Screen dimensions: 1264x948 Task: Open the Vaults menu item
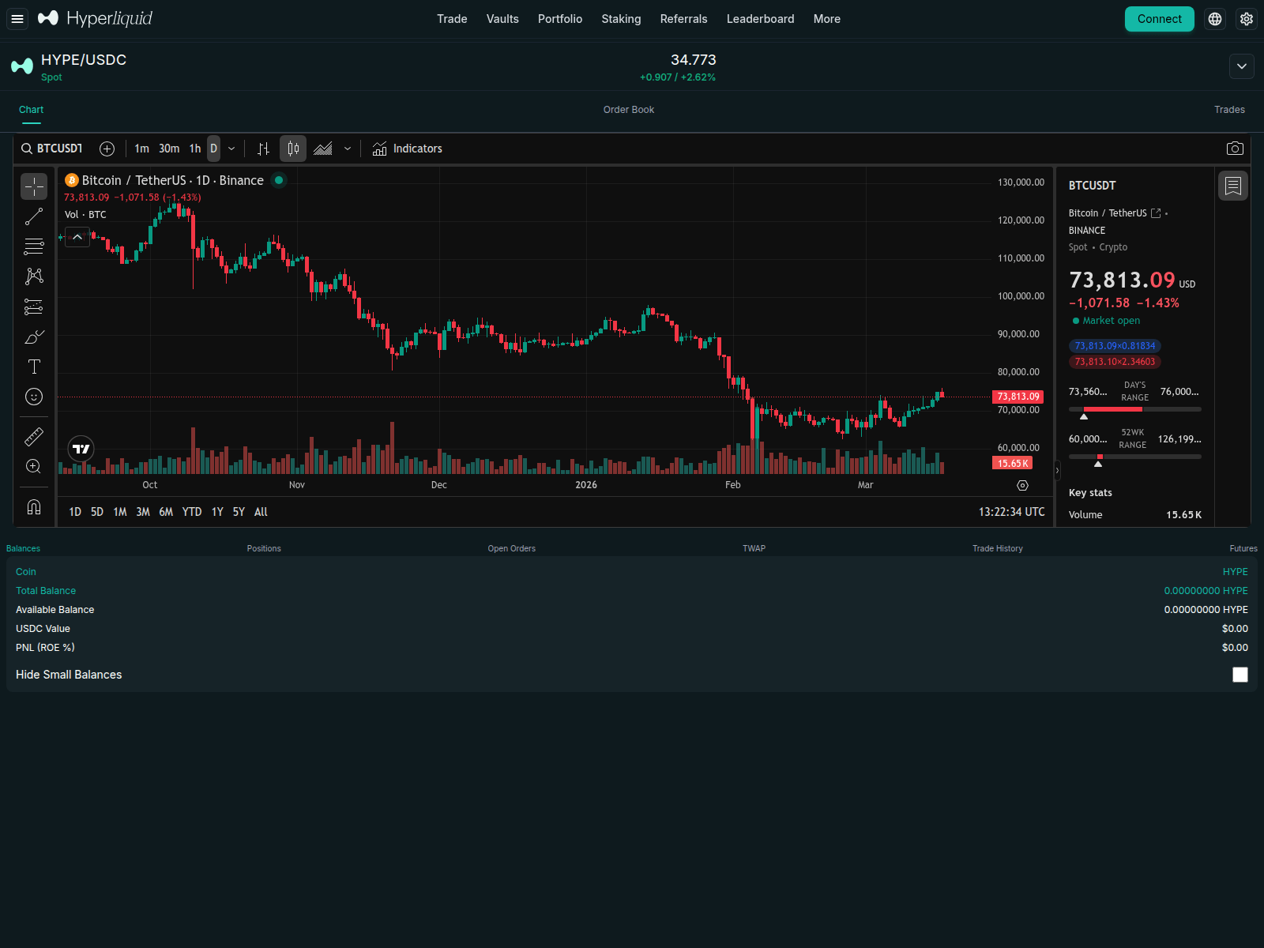[x=502, y=18]
